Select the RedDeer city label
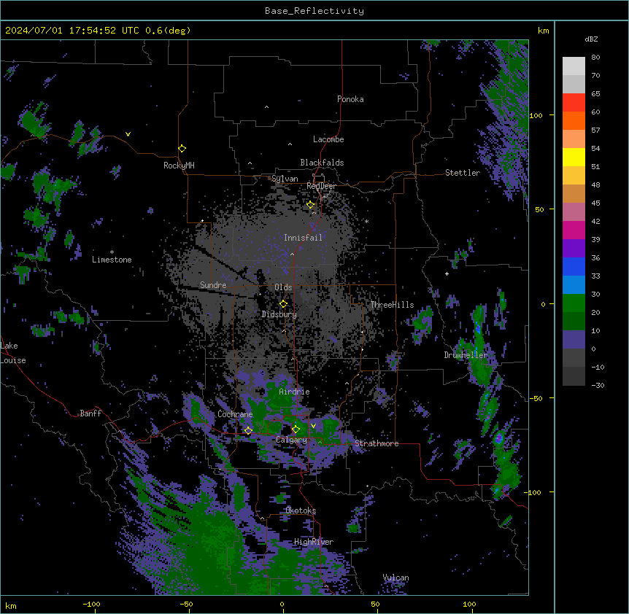The height and width of the screenshot is (614, 629). (321, 186)
